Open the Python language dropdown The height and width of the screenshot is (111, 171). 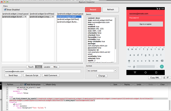point(14,85)
